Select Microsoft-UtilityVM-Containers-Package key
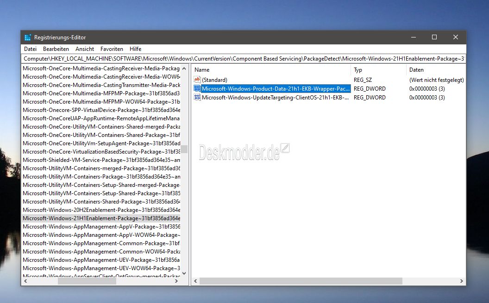Screen dimensions: 489x303 click(x=101, y=177)
